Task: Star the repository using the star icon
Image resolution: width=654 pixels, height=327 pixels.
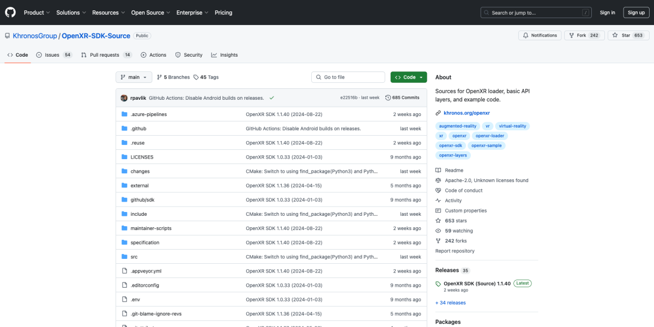Action: pos(616,35)
